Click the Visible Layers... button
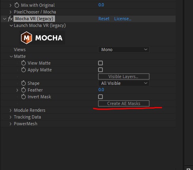Image resolution: width=193 pixels, height=170 pixels. point(124,76)
